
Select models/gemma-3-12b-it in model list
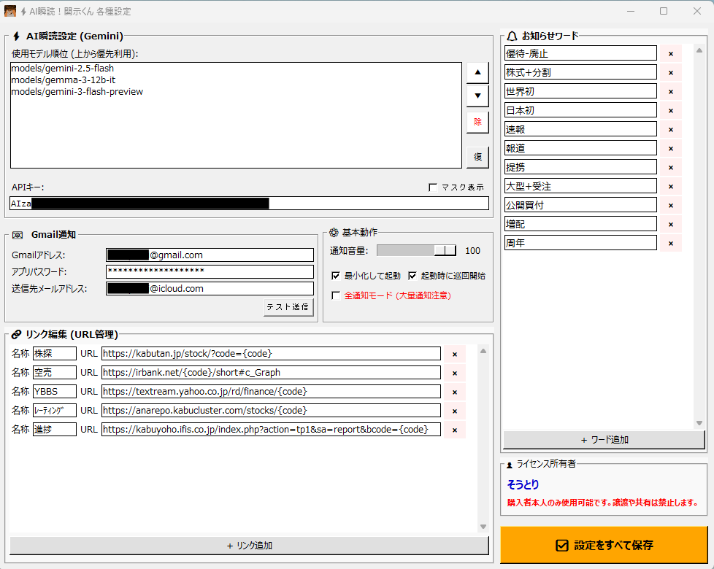pos(64,80)
